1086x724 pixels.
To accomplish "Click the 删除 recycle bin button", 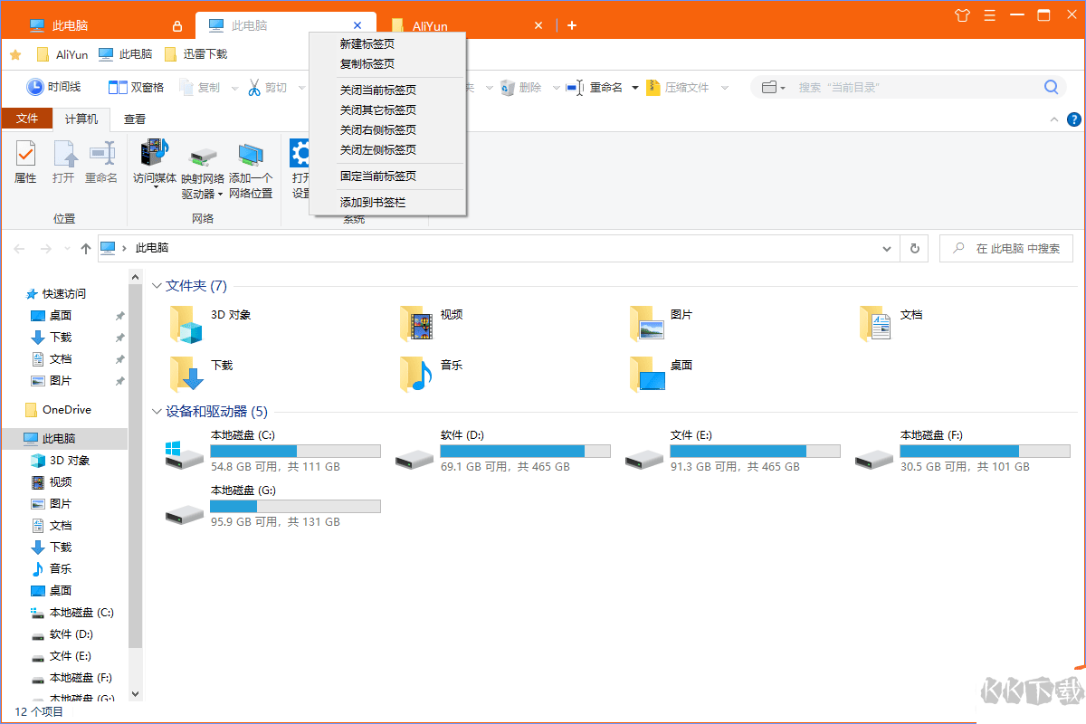I will pyautogui.click(x=520, y=87).
